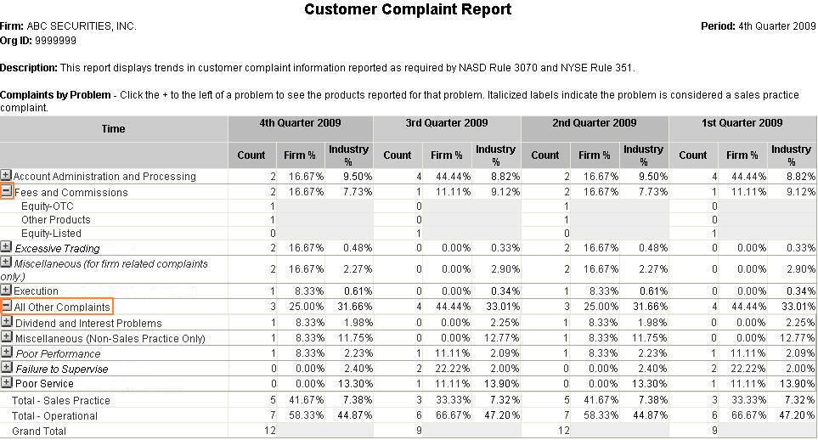Click the Equity-Listed product row
This screenshot has height=440, width=818.
pyautogui.click(x=51, y=234)
